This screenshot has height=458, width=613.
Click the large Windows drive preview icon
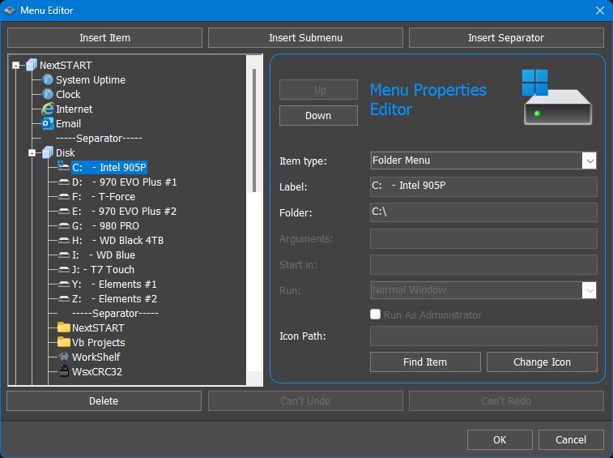[556, 97]
